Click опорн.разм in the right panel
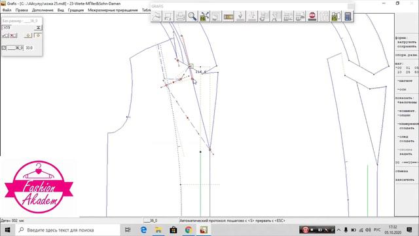The width and height of the screenshot is (419, 236). (x=406, y=55)
